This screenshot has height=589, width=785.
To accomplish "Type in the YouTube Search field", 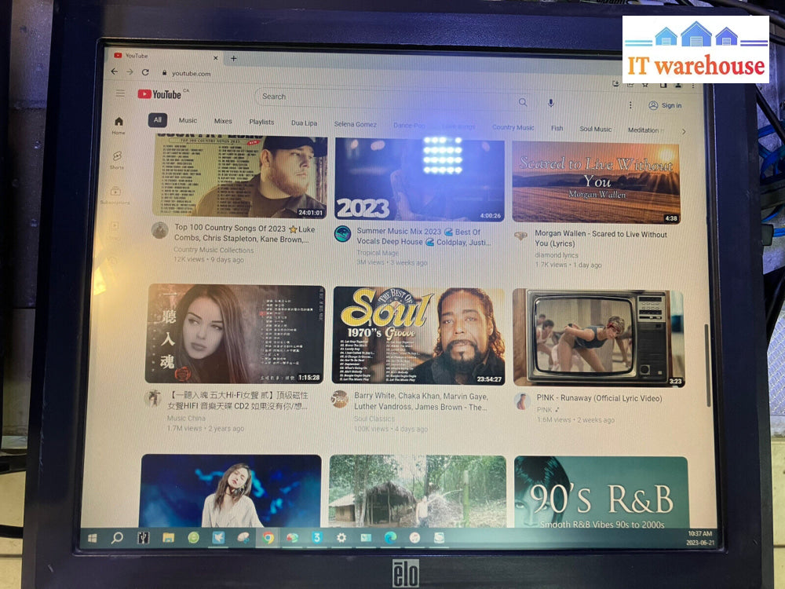I will (385, 98).
